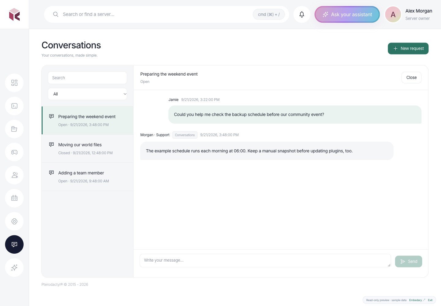Click the message box corner grip handle
The width and height of the screenshot is (441, 306).
point(389,265)
